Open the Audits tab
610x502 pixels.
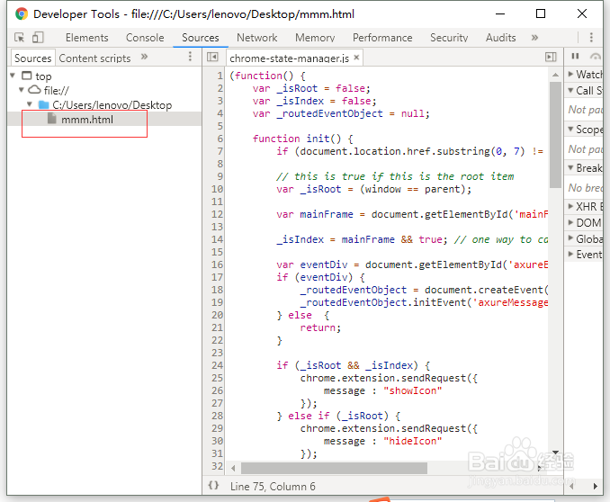(x=500, y=38)
